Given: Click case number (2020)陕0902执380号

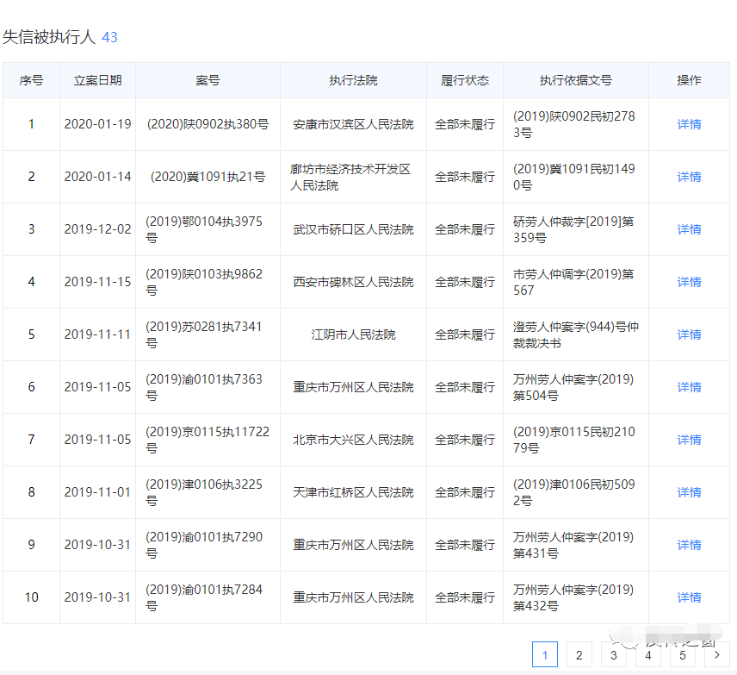Looking at the screenshot, I should (207, 124).
